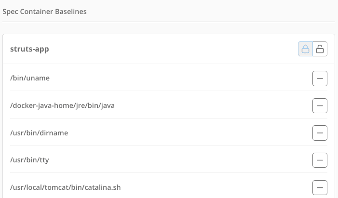
Task: Select the /usr/bin/tty path text
Action: click(29, 160)
